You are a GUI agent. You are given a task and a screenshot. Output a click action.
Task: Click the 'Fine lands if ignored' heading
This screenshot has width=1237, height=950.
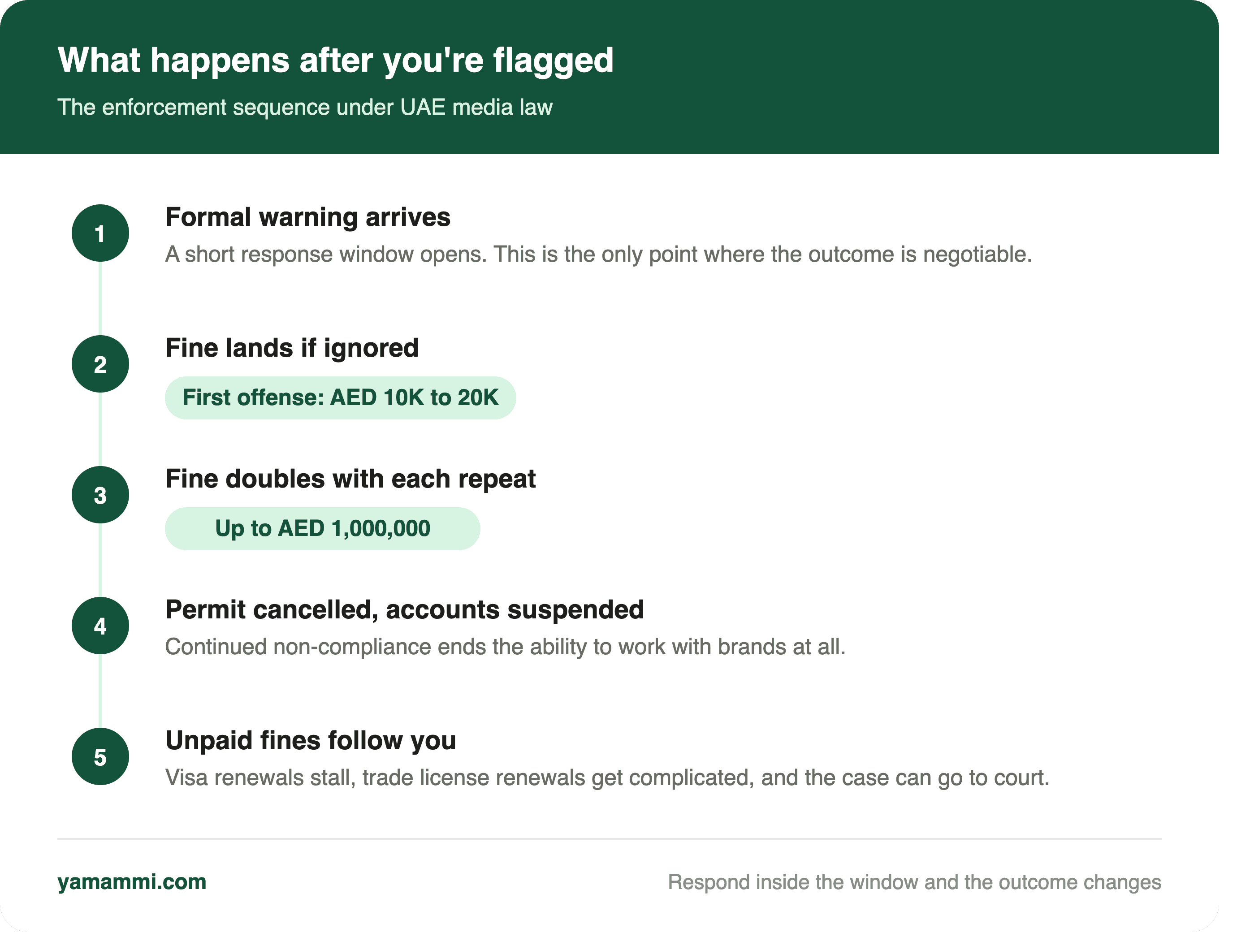(x=292, y=348)
